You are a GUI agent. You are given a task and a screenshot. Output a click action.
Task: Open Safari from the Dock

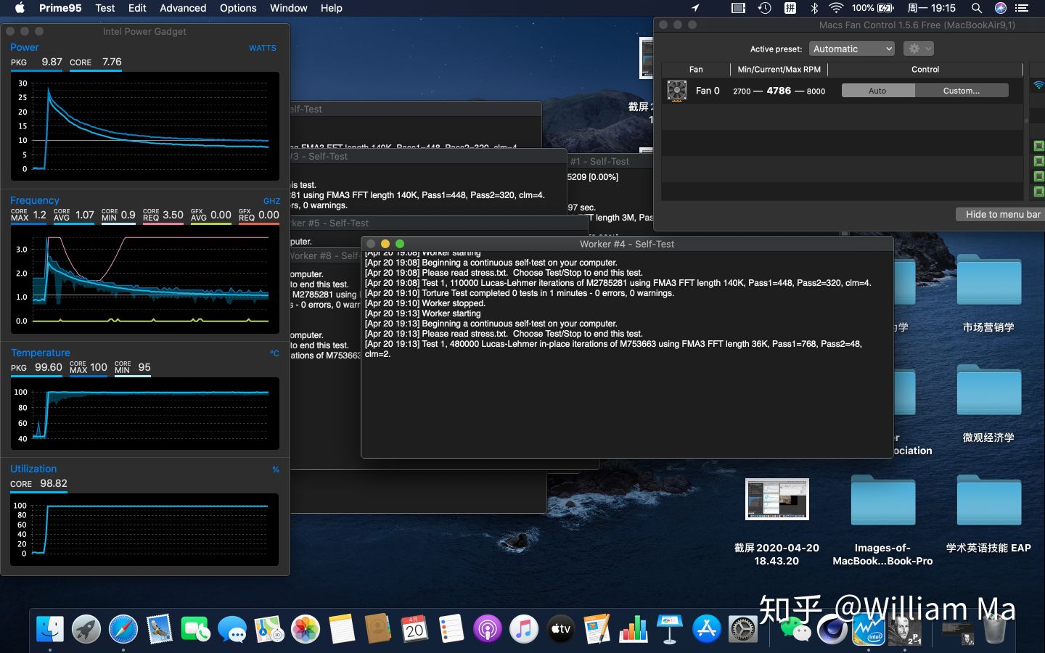point(123,630)
